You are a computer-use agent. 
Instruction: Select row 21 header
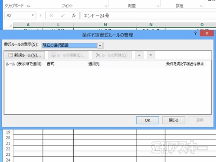(8, 143)
